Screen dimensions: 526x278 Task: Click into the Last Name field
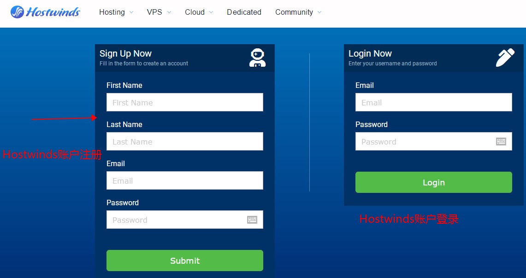[184, 141]
